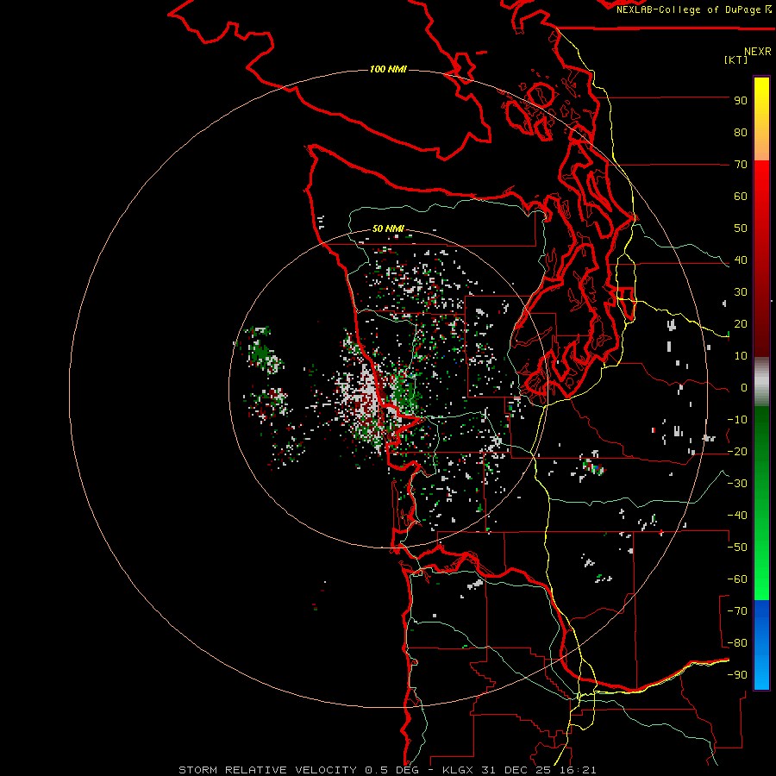Click the positive 60 scale value
The height and width of the screenshot is (776, 776).
coord(741,196)
